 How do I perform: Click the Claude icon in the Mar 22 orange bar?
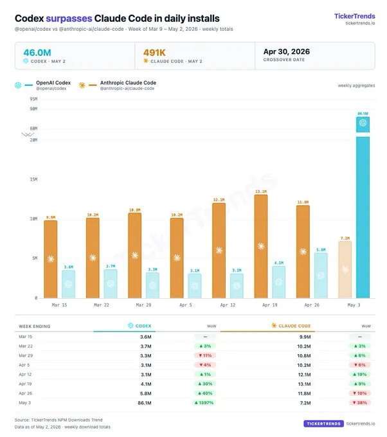[93, 258]
